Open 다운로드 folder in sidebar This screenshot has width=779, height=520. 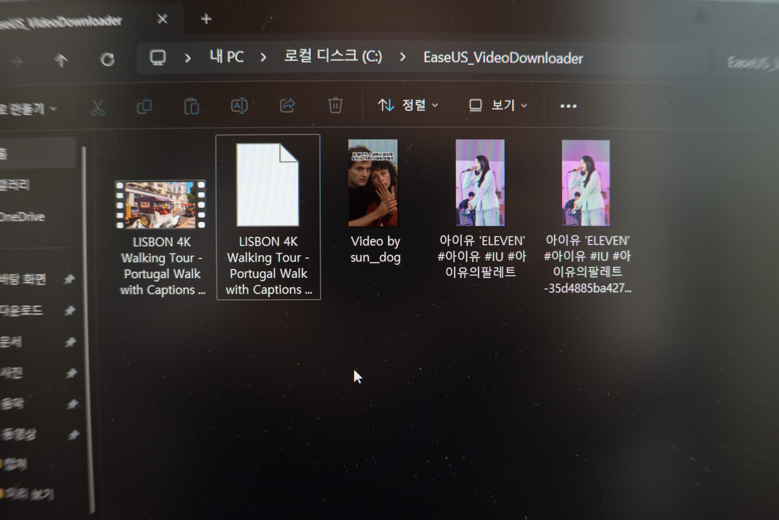click(21, 310)
